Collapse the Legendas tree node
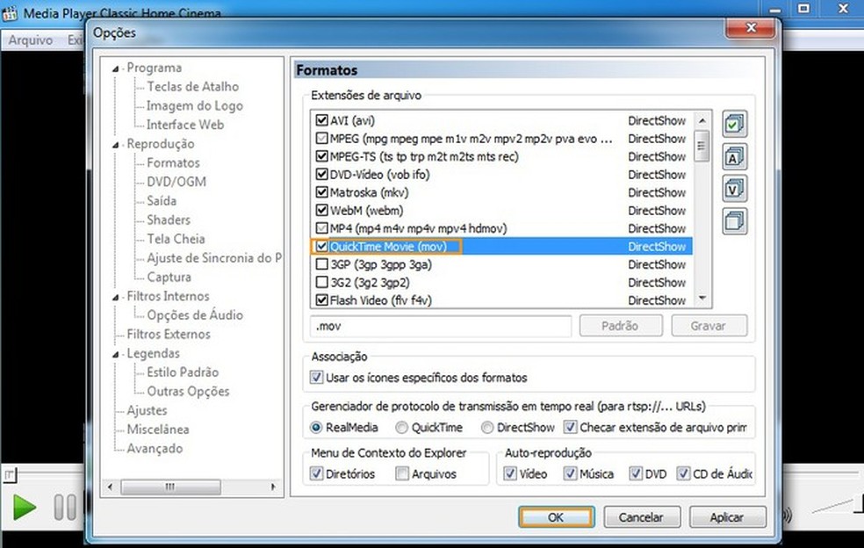864x548 pixels. [115, 355]
